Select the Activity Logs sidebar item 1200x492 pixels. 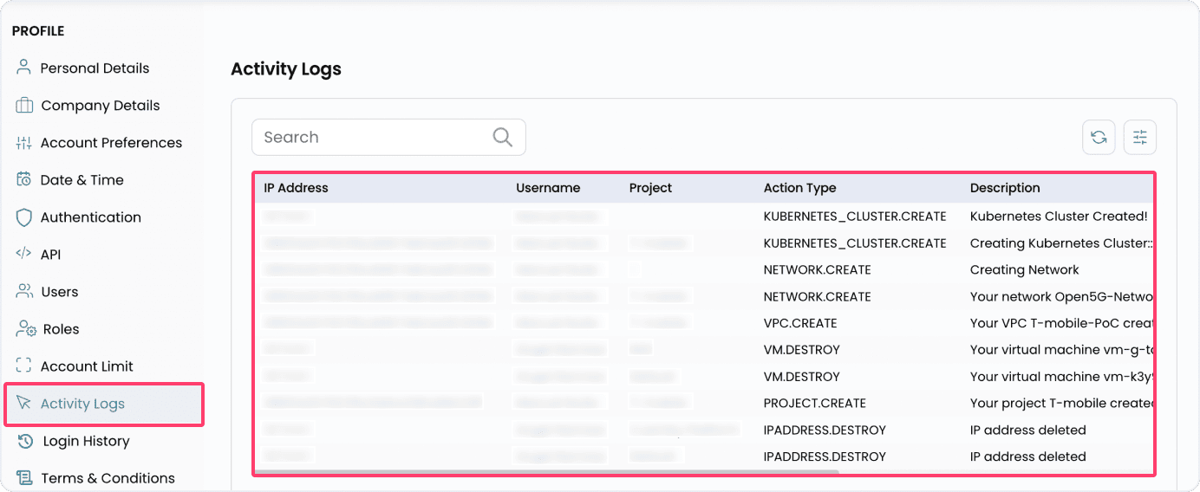click(x=82, y=404)
